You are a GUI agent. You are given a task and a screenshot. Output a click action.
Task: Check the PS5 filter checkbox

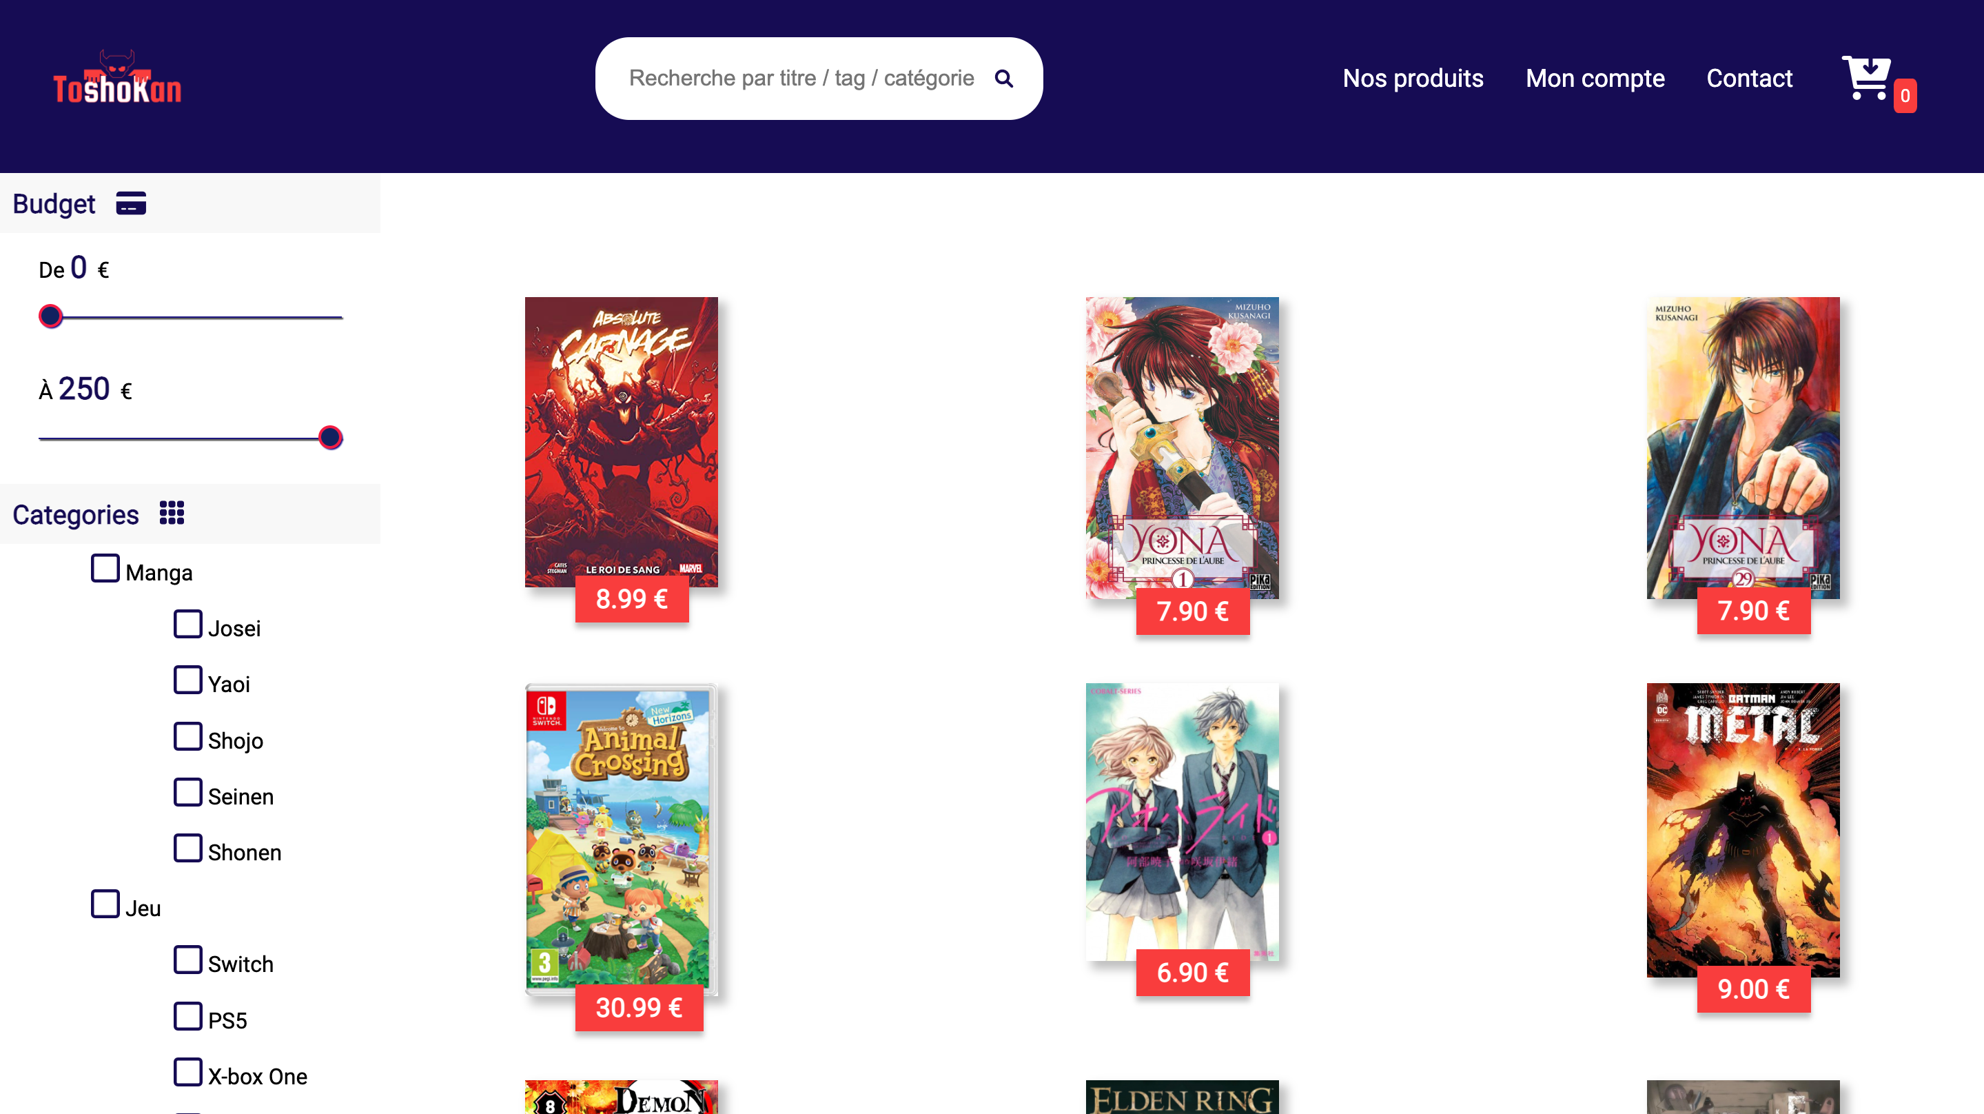coord(188,1016)
